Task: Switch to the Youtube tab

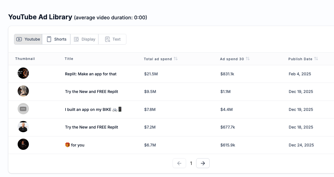Action: 28,39
